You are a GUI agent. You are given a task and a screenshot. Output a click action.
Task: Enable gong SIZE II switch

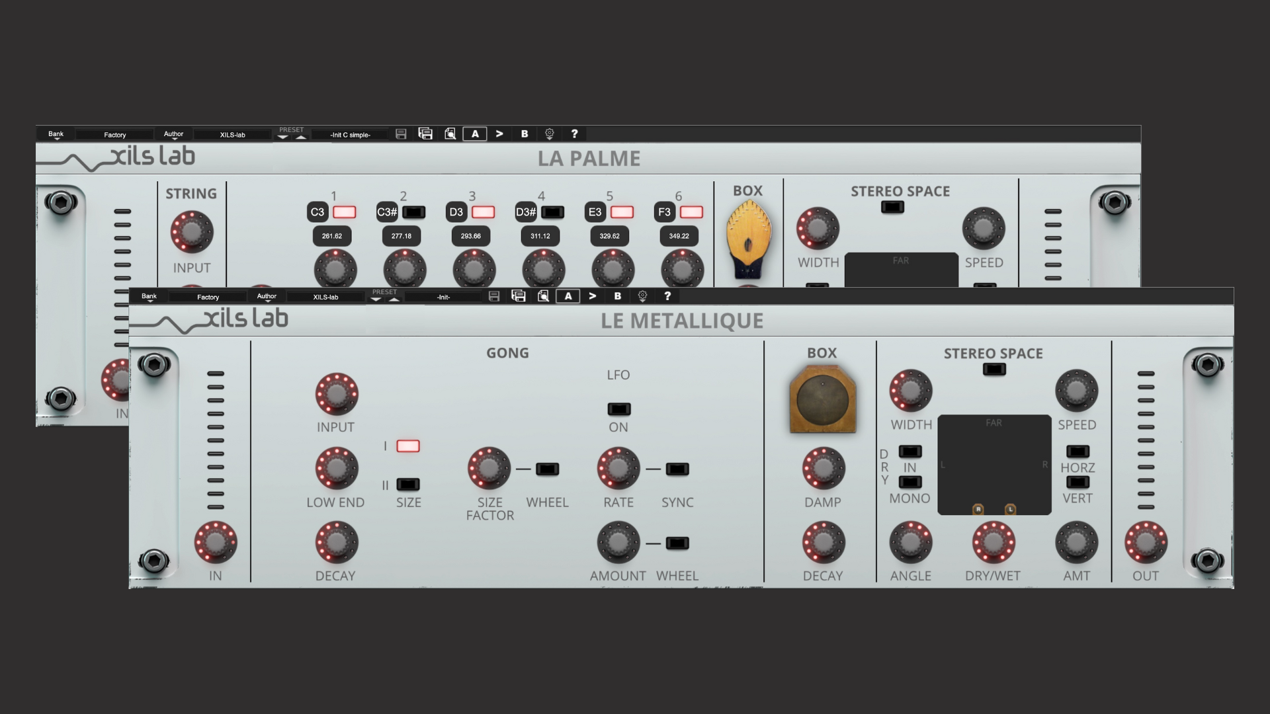[408, 485]
